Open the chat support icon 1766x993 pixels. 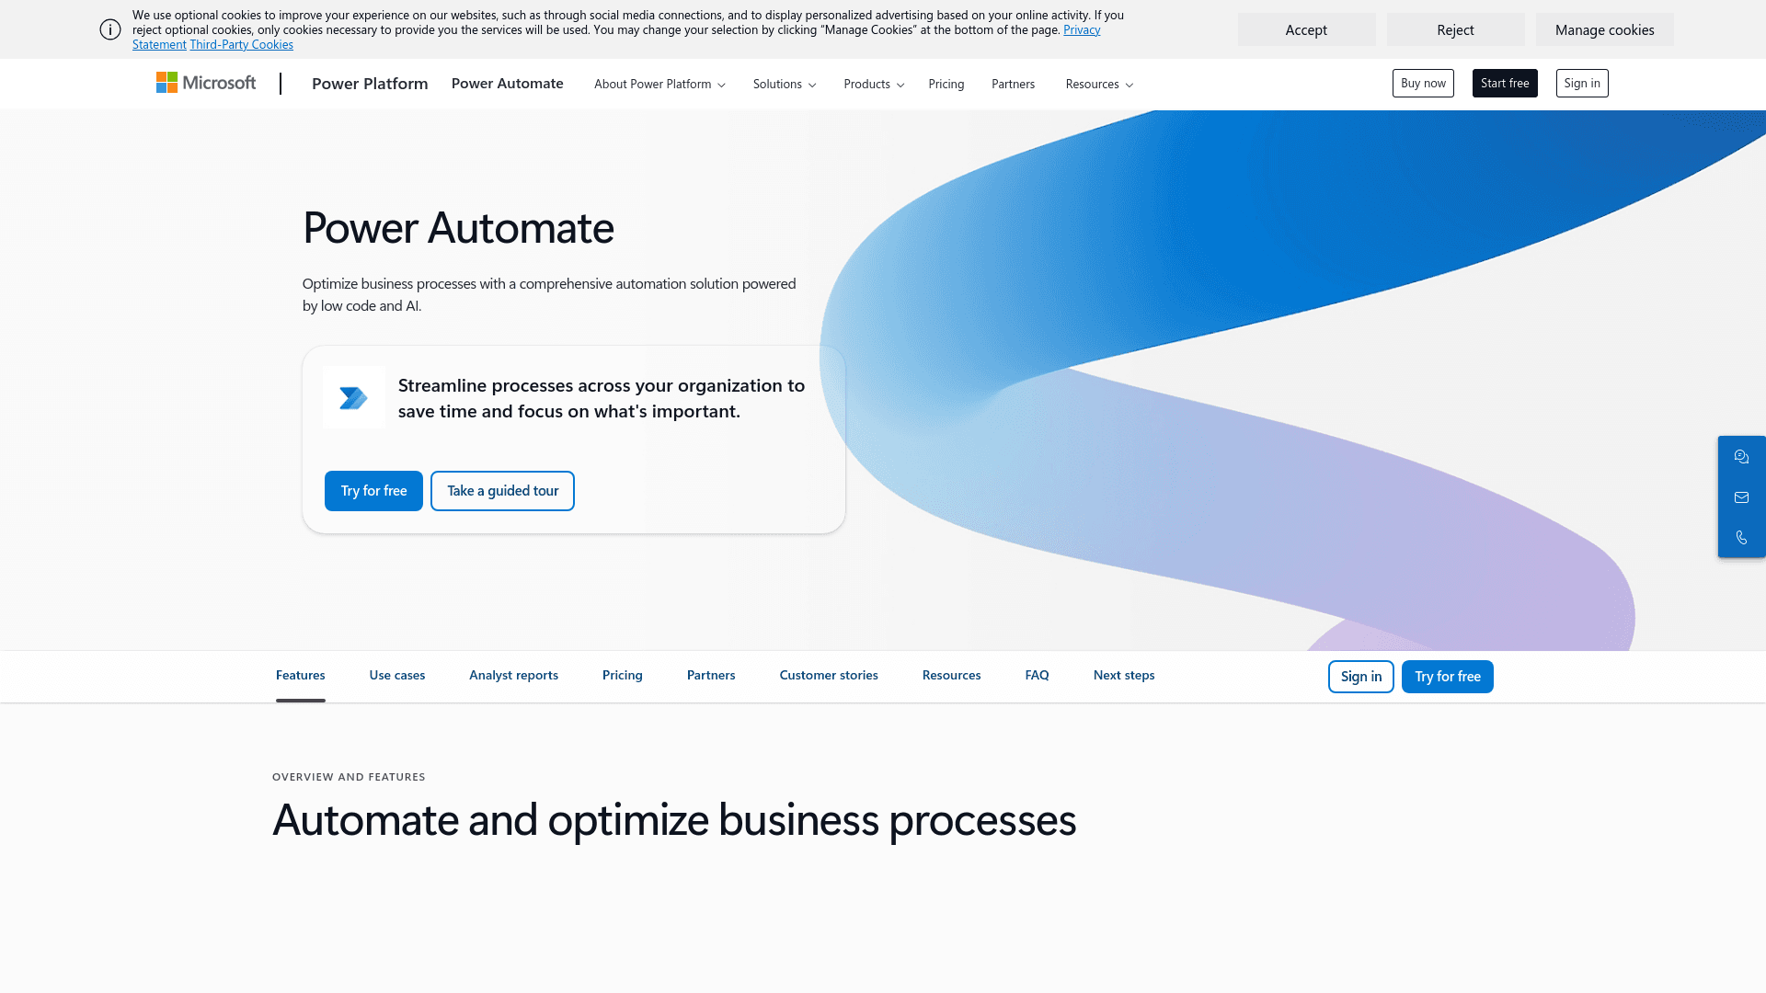click(1741, 456)
